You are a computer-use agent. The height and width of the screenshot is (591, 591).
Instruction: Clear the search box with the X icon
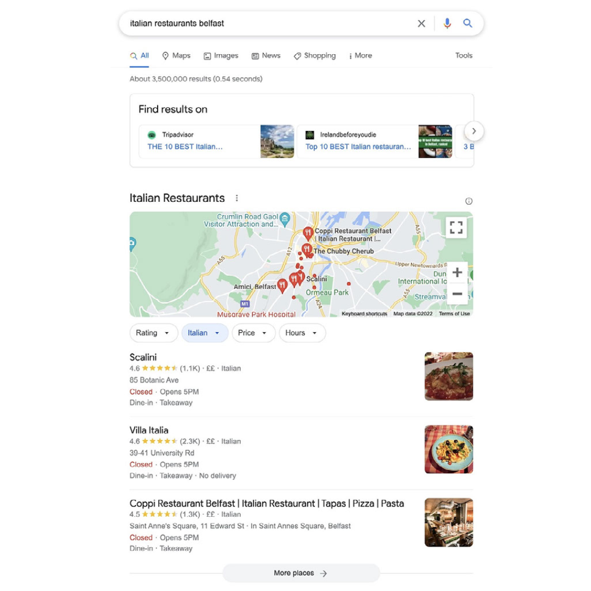421,24
